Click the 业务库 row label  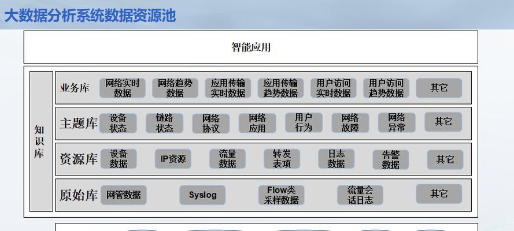click(75, 88)
